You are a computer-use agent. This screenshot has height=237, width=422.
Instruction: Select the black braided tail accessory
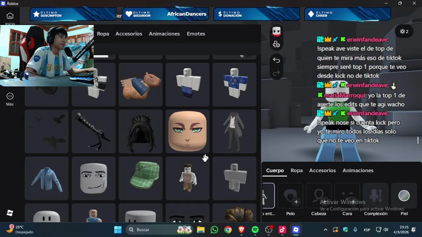point(94,131)
